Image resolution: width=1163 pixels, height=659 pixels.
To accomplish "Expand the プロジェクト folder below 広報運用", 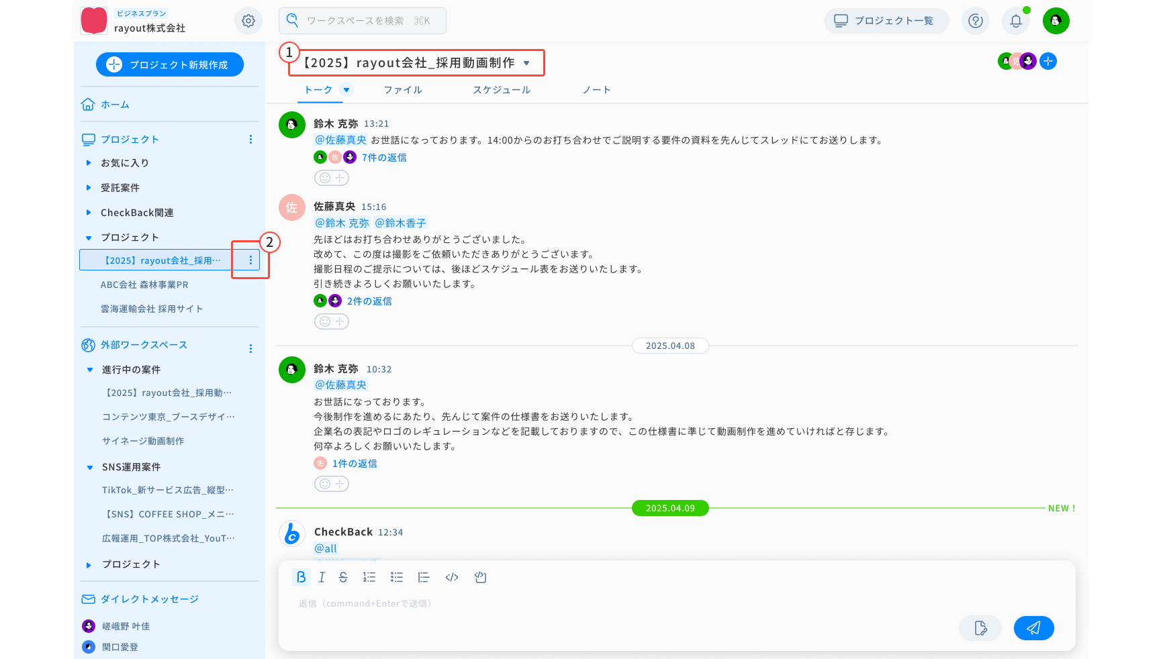I will [x=89, y=565].
